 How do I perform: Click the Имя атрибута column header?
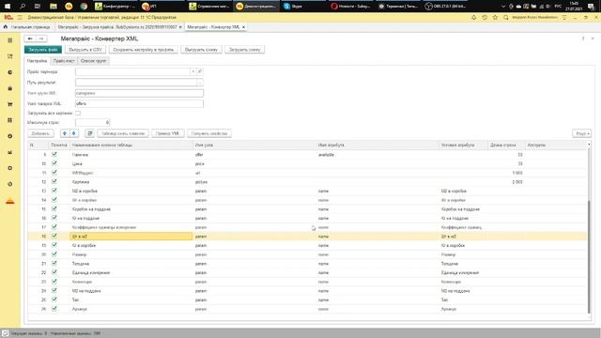(x=378, y=146)
